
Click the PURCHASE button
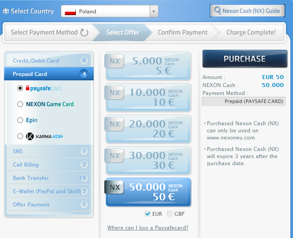[245, 59]
